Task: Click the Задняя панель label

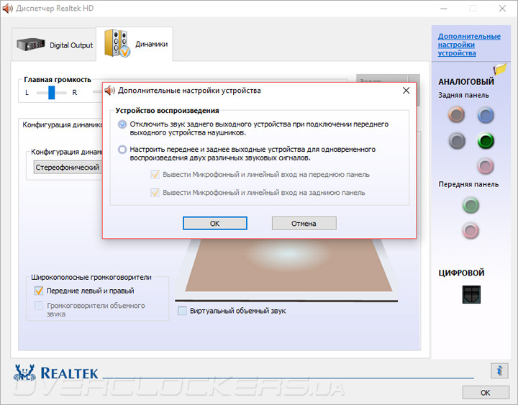Action: click(463, 95)
